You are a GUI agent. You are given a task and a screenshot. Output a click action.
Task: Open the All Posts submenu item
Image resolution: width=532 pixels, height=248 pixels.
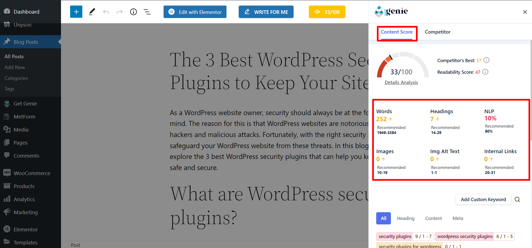click(14, 56)
